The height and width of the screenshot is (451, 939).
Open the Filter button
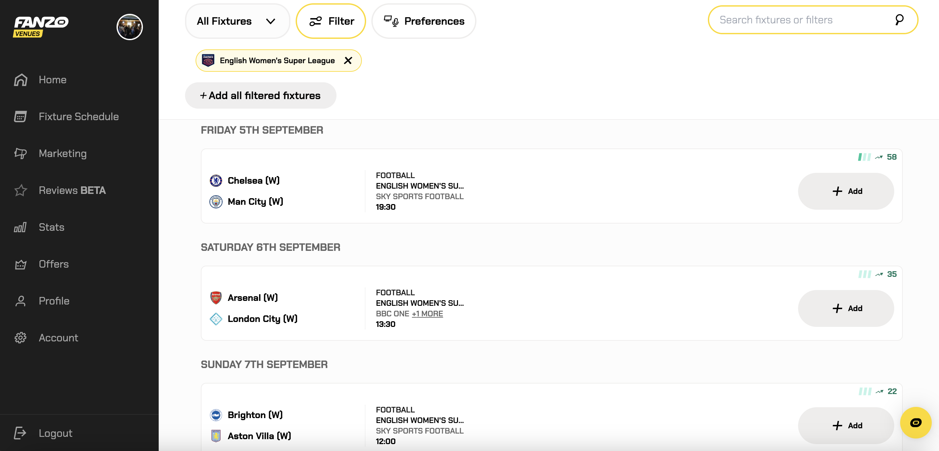point(331,21)
